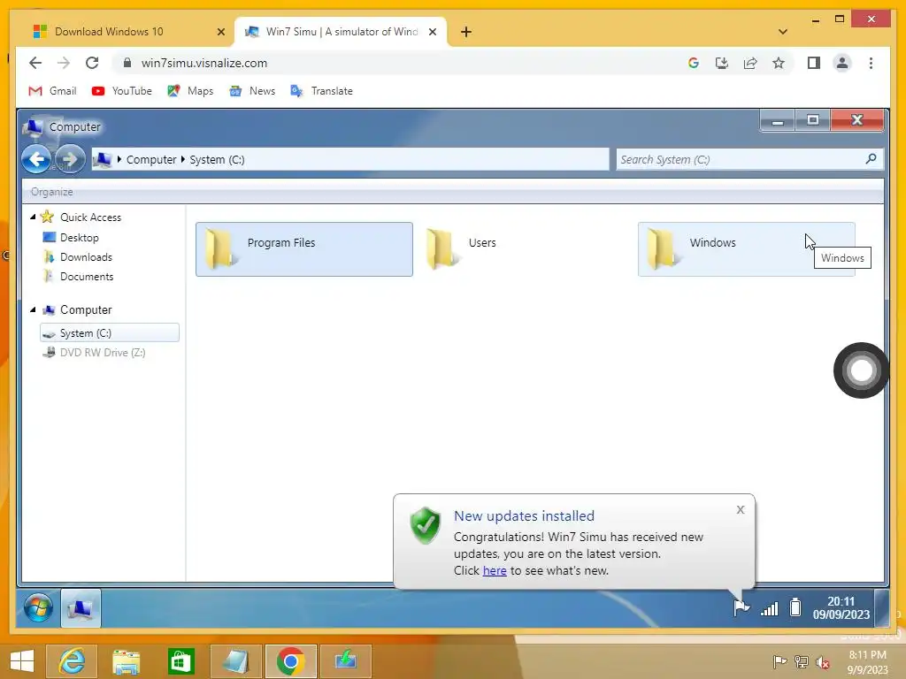
Task: Open Gmail bookmark
Action: (x=52, y=91)
